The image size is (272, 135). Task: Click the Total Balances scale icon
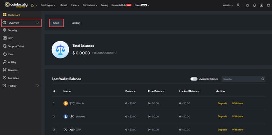(61, 49)
